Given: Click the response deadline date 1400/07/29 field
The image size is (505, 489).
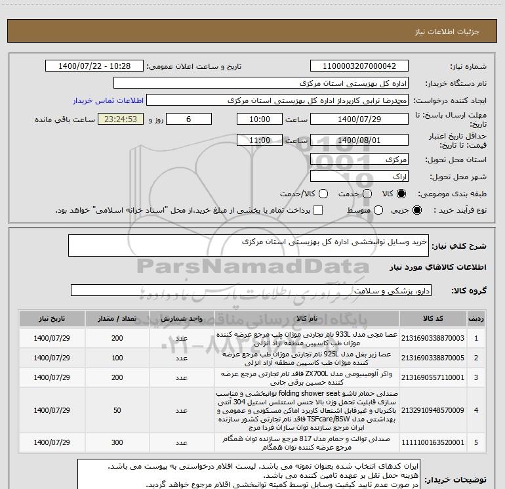Looking at the screenshot, I should tap(359, 119).
